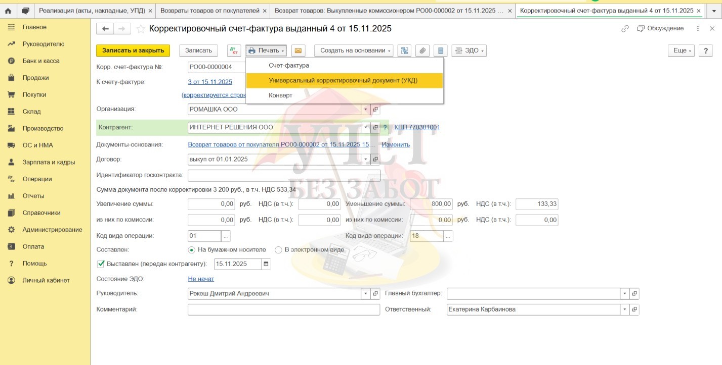
Task: Select the На бумажном носителе radio option
Action: tap(191, 249)
